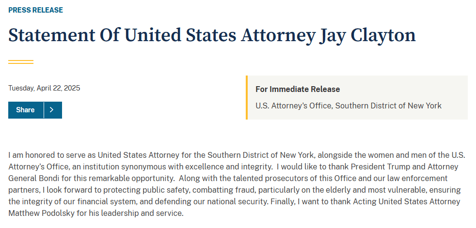Click the Share button
The image size is (476, 228).
tap(26, 110)
